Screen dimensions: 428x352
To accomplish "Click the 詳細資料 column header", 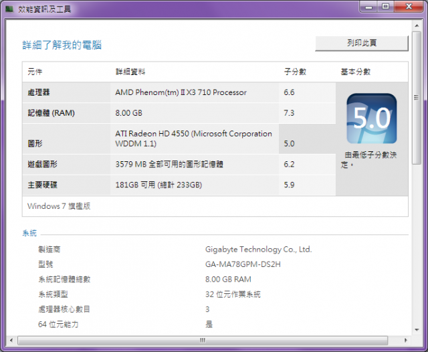I will click(x=130, y=72).
